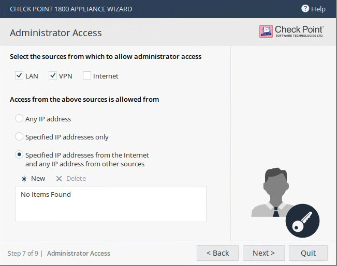Go to the previous step with Back
337x266 pixels.
(217, 253)
